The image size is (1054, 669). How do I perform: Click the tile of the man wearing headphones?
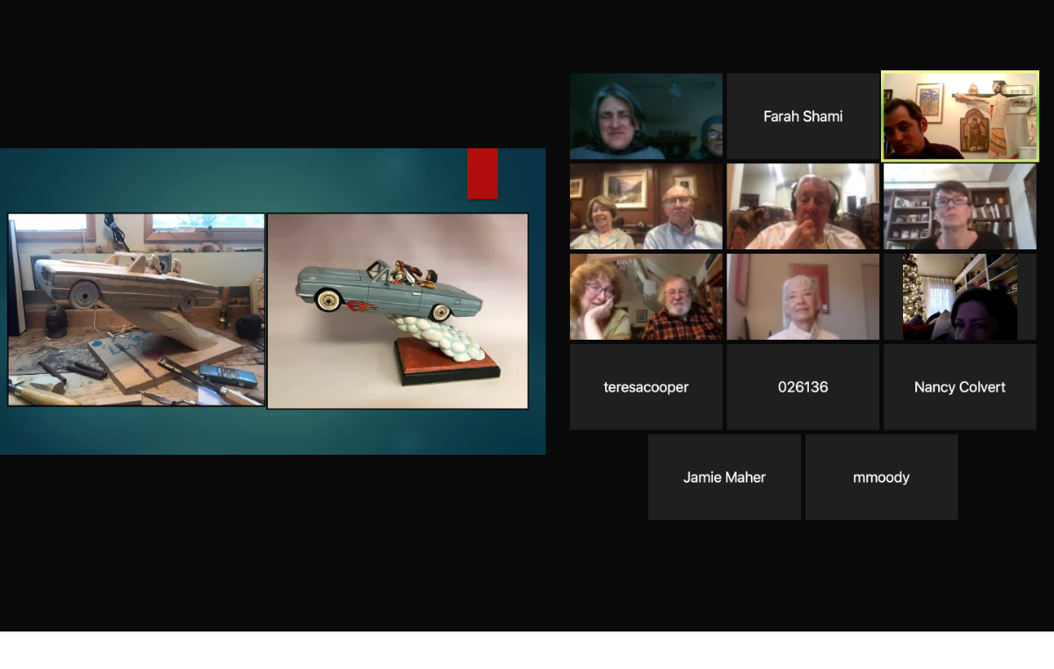[x=802, y=205]
